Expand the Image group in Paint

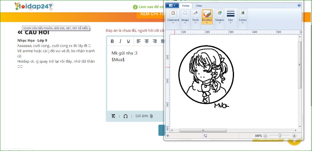[x=185, y=19]
